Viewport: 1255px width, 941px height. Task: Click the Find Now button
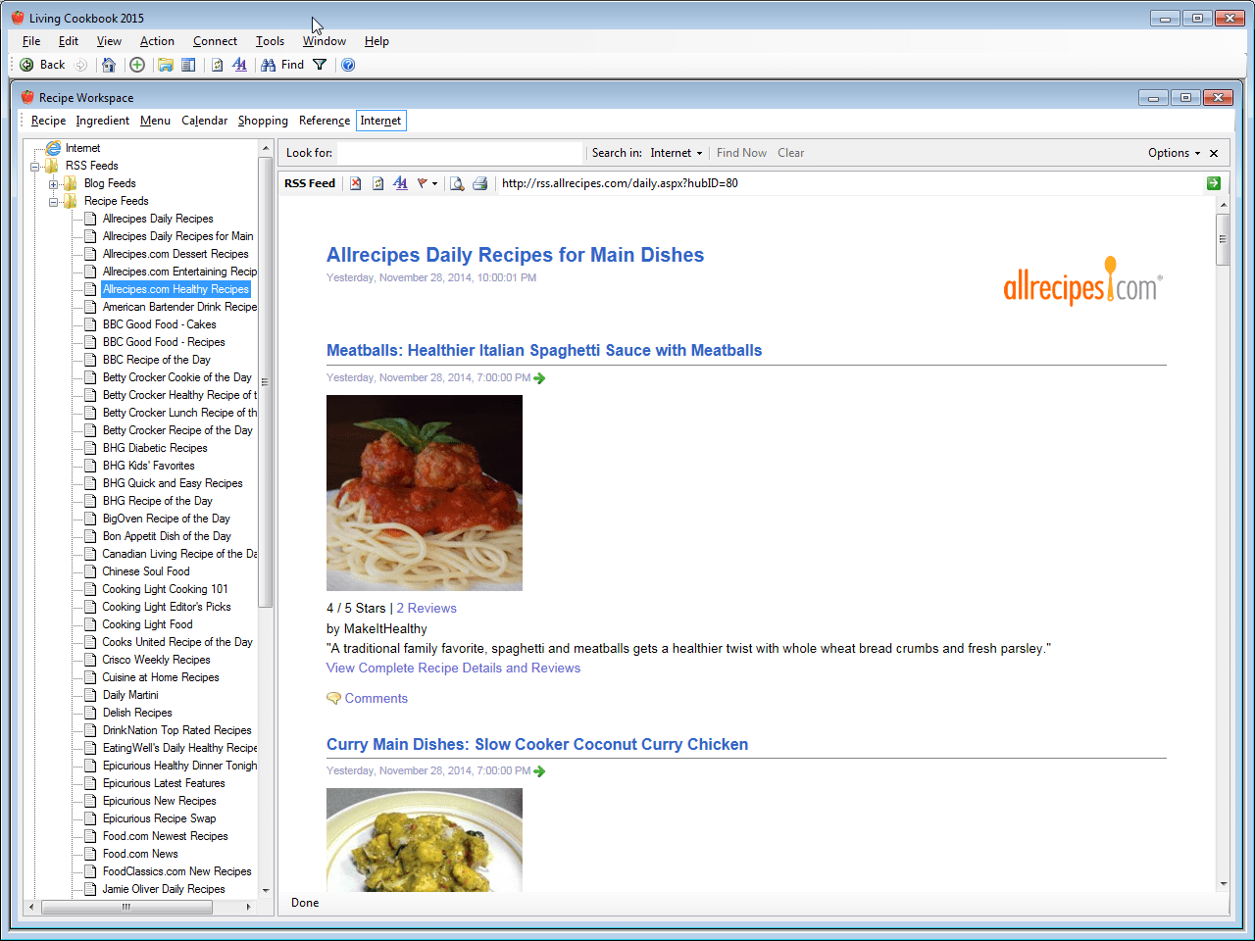click(741, 153)
